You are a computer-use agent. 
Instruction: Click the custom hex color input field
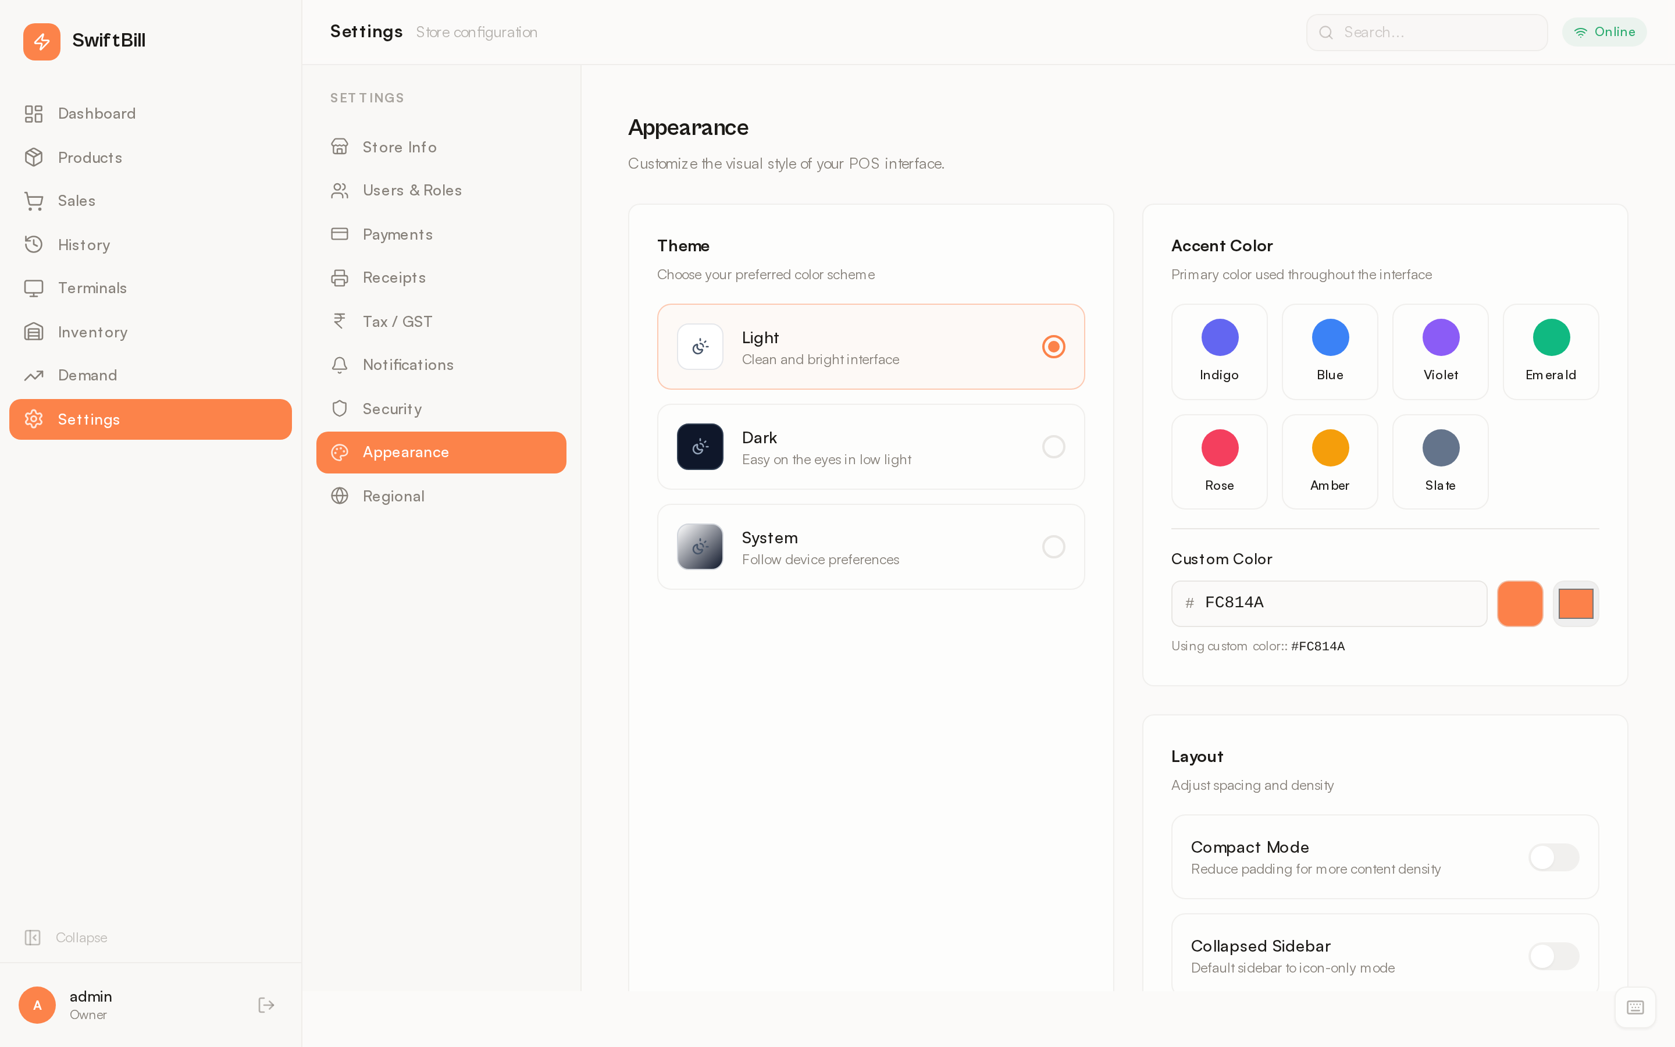pos(1329,603)
